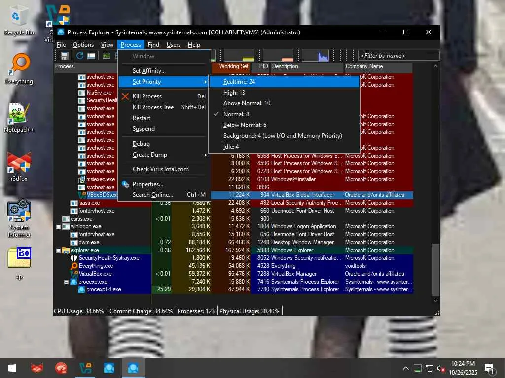The width and height of the screenshot is (505, 378).
Task: Set priority to High: 13
Action: (x=284, y=93)
